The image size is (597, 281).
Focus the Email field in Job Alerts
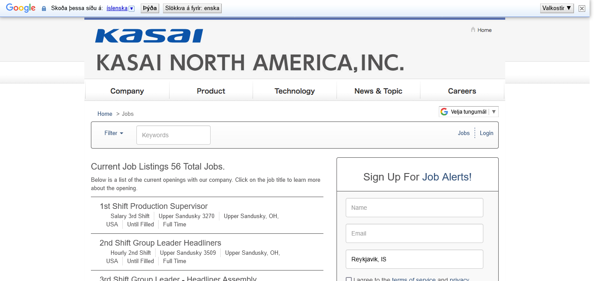[414, 233]
